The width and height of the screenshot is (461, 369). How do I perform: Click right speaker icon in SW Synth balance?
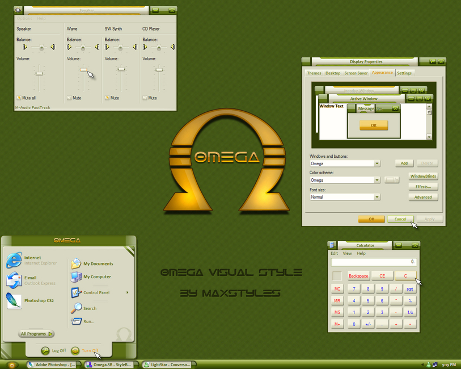click(x=135, y=47)
